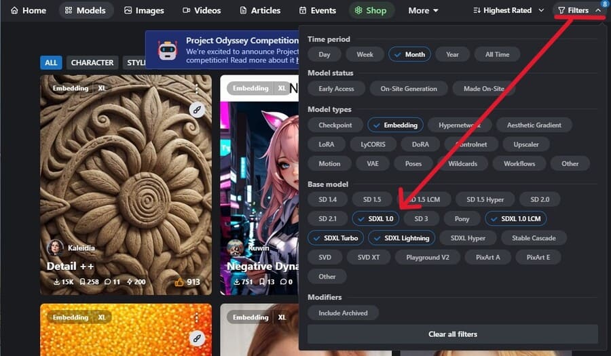Click Kuwin's creator avatar

coord(236,248)
